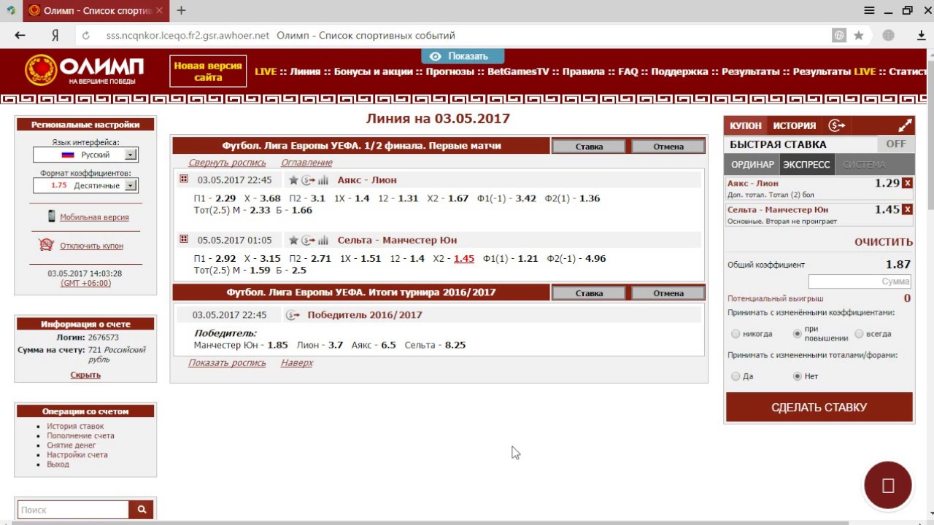The width and height of the screenshot is (934, 525).
Task: Open browser downloads arrow icon
Action: [x=922, y=35]
